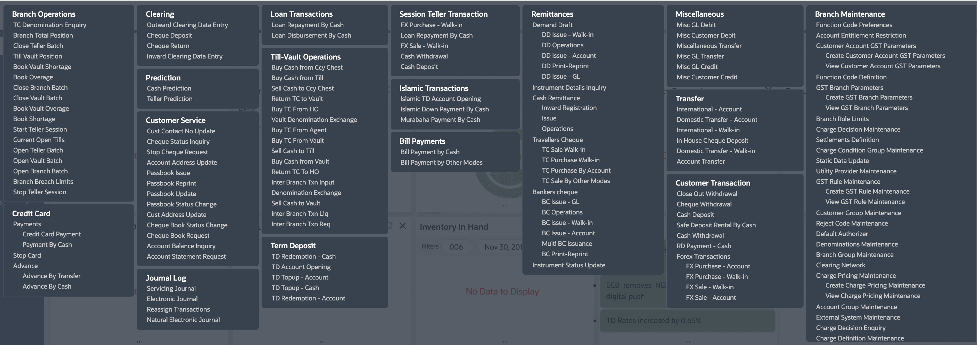Screen dimensions: 977x345
Task: Open Function Code Preferences
Action: pyautogui.click(x=854, y=25)
